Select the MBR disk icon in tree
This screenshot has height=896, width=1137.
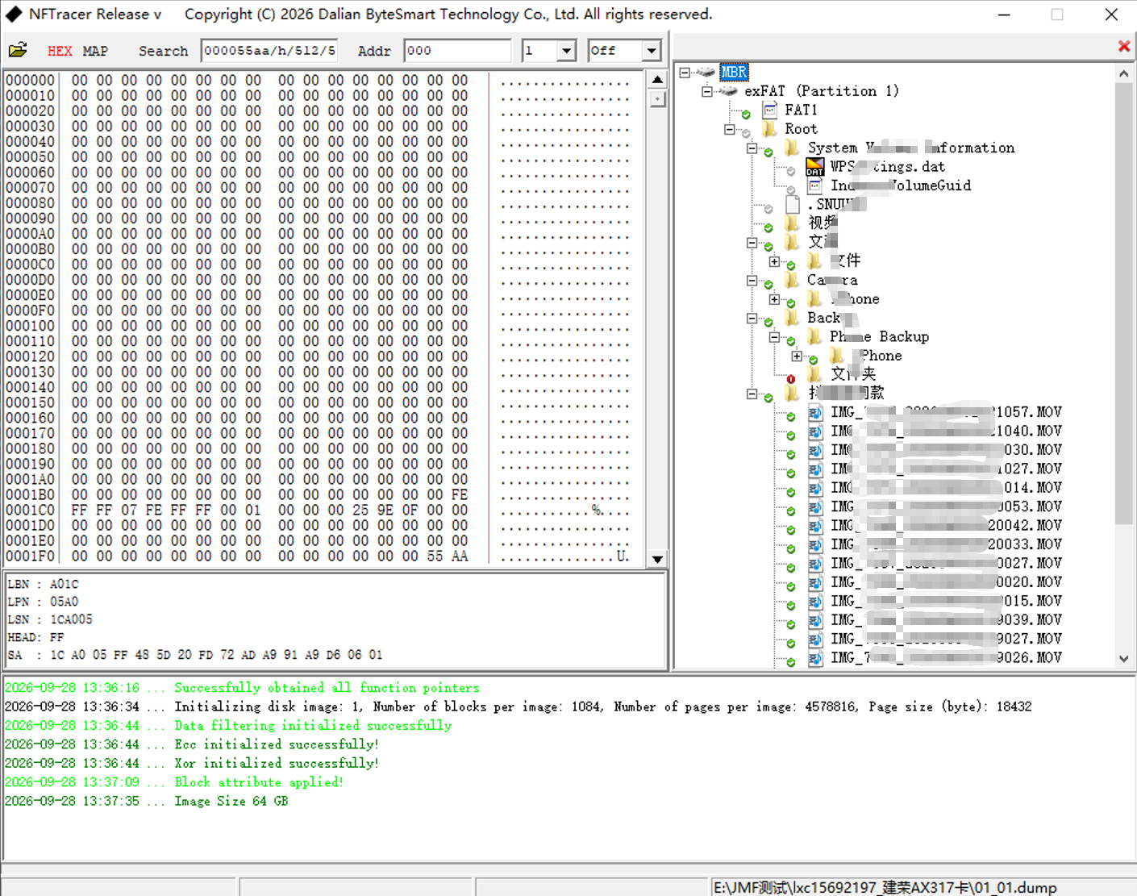[707, 72]
